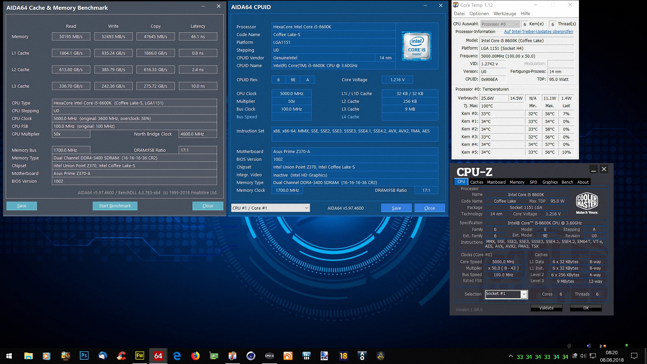Expand the Prozessor #0 dropdown in Core Temp
This screenshot has width=647, height=364.
coord(500,24)
